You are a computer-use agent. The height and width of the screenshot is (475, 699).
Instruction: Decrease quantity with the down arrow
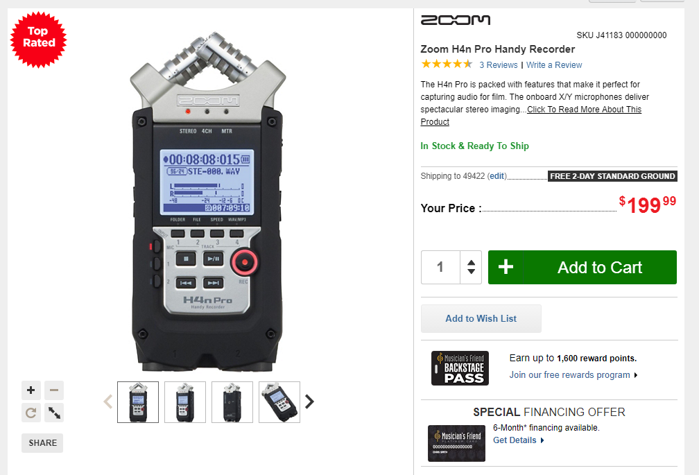tap(471, 271)
